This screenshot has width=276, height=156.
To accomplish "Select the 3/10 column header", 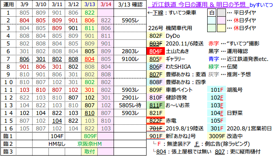I will click(41, 4).
